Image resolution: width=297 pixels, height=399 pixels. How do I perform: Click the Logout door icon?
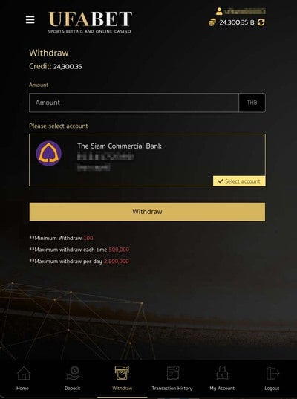272,373
